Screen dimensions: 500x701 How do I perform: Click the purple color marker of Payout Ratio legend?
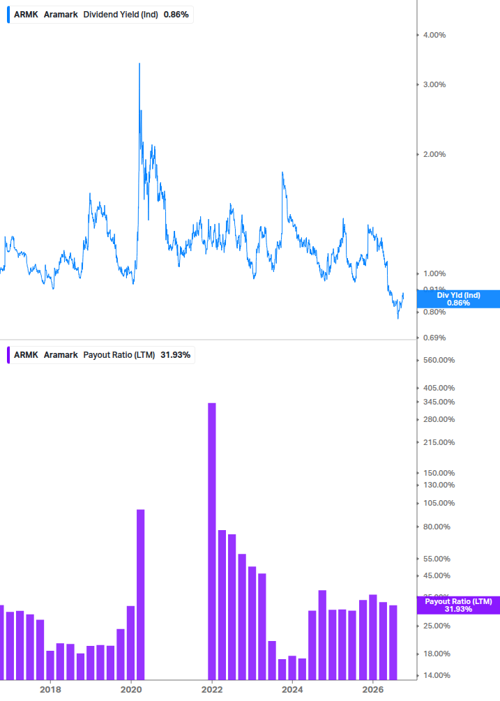pyautogui.click(x=8, y=355)
